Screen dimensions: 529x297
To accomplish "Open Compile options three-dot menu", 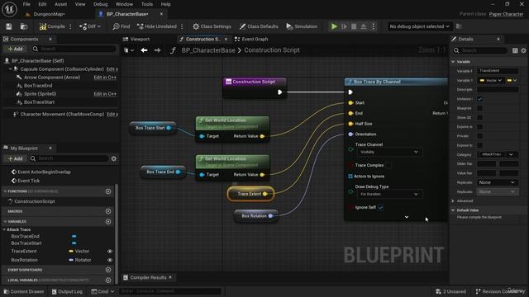I will click(x=70, y=26).
